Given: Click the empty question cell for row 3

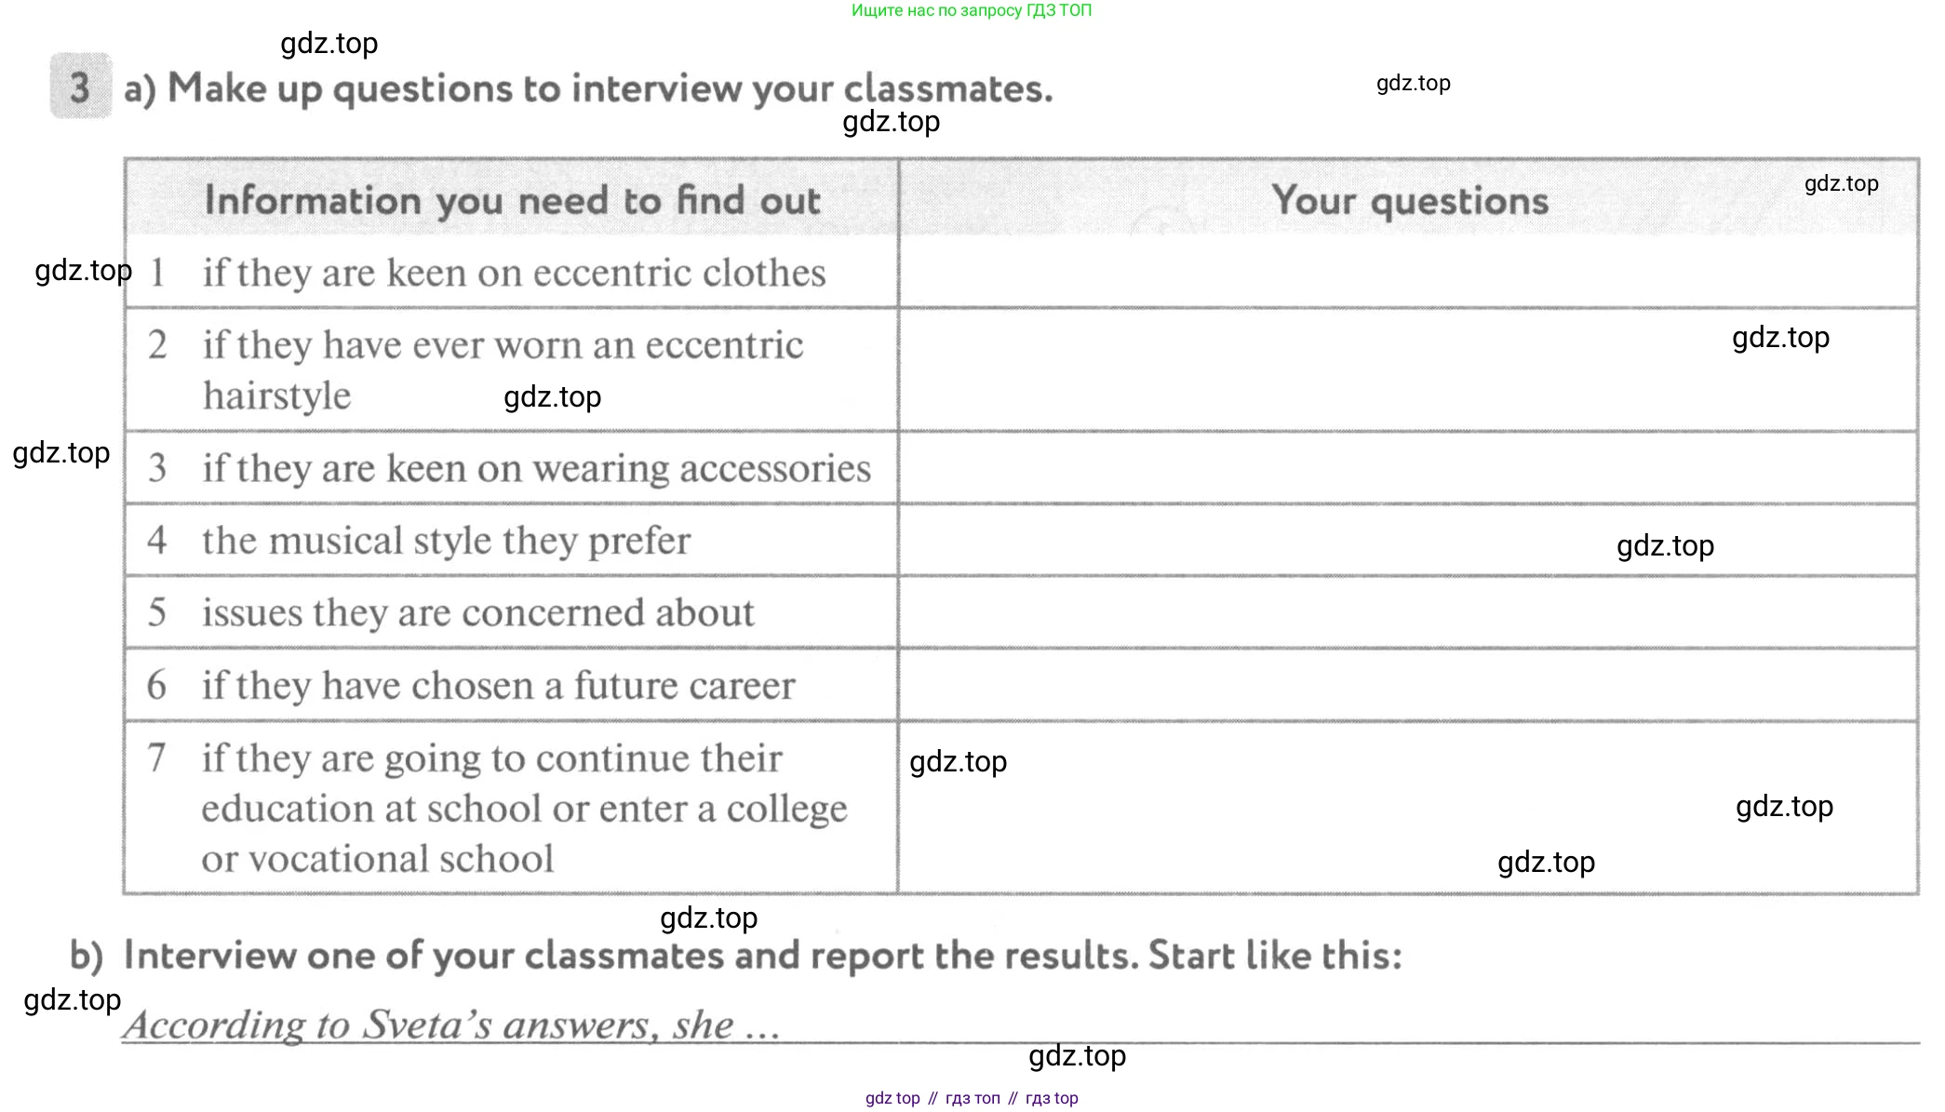Looking at the screenshot, I should click(x=1409, y=467).
